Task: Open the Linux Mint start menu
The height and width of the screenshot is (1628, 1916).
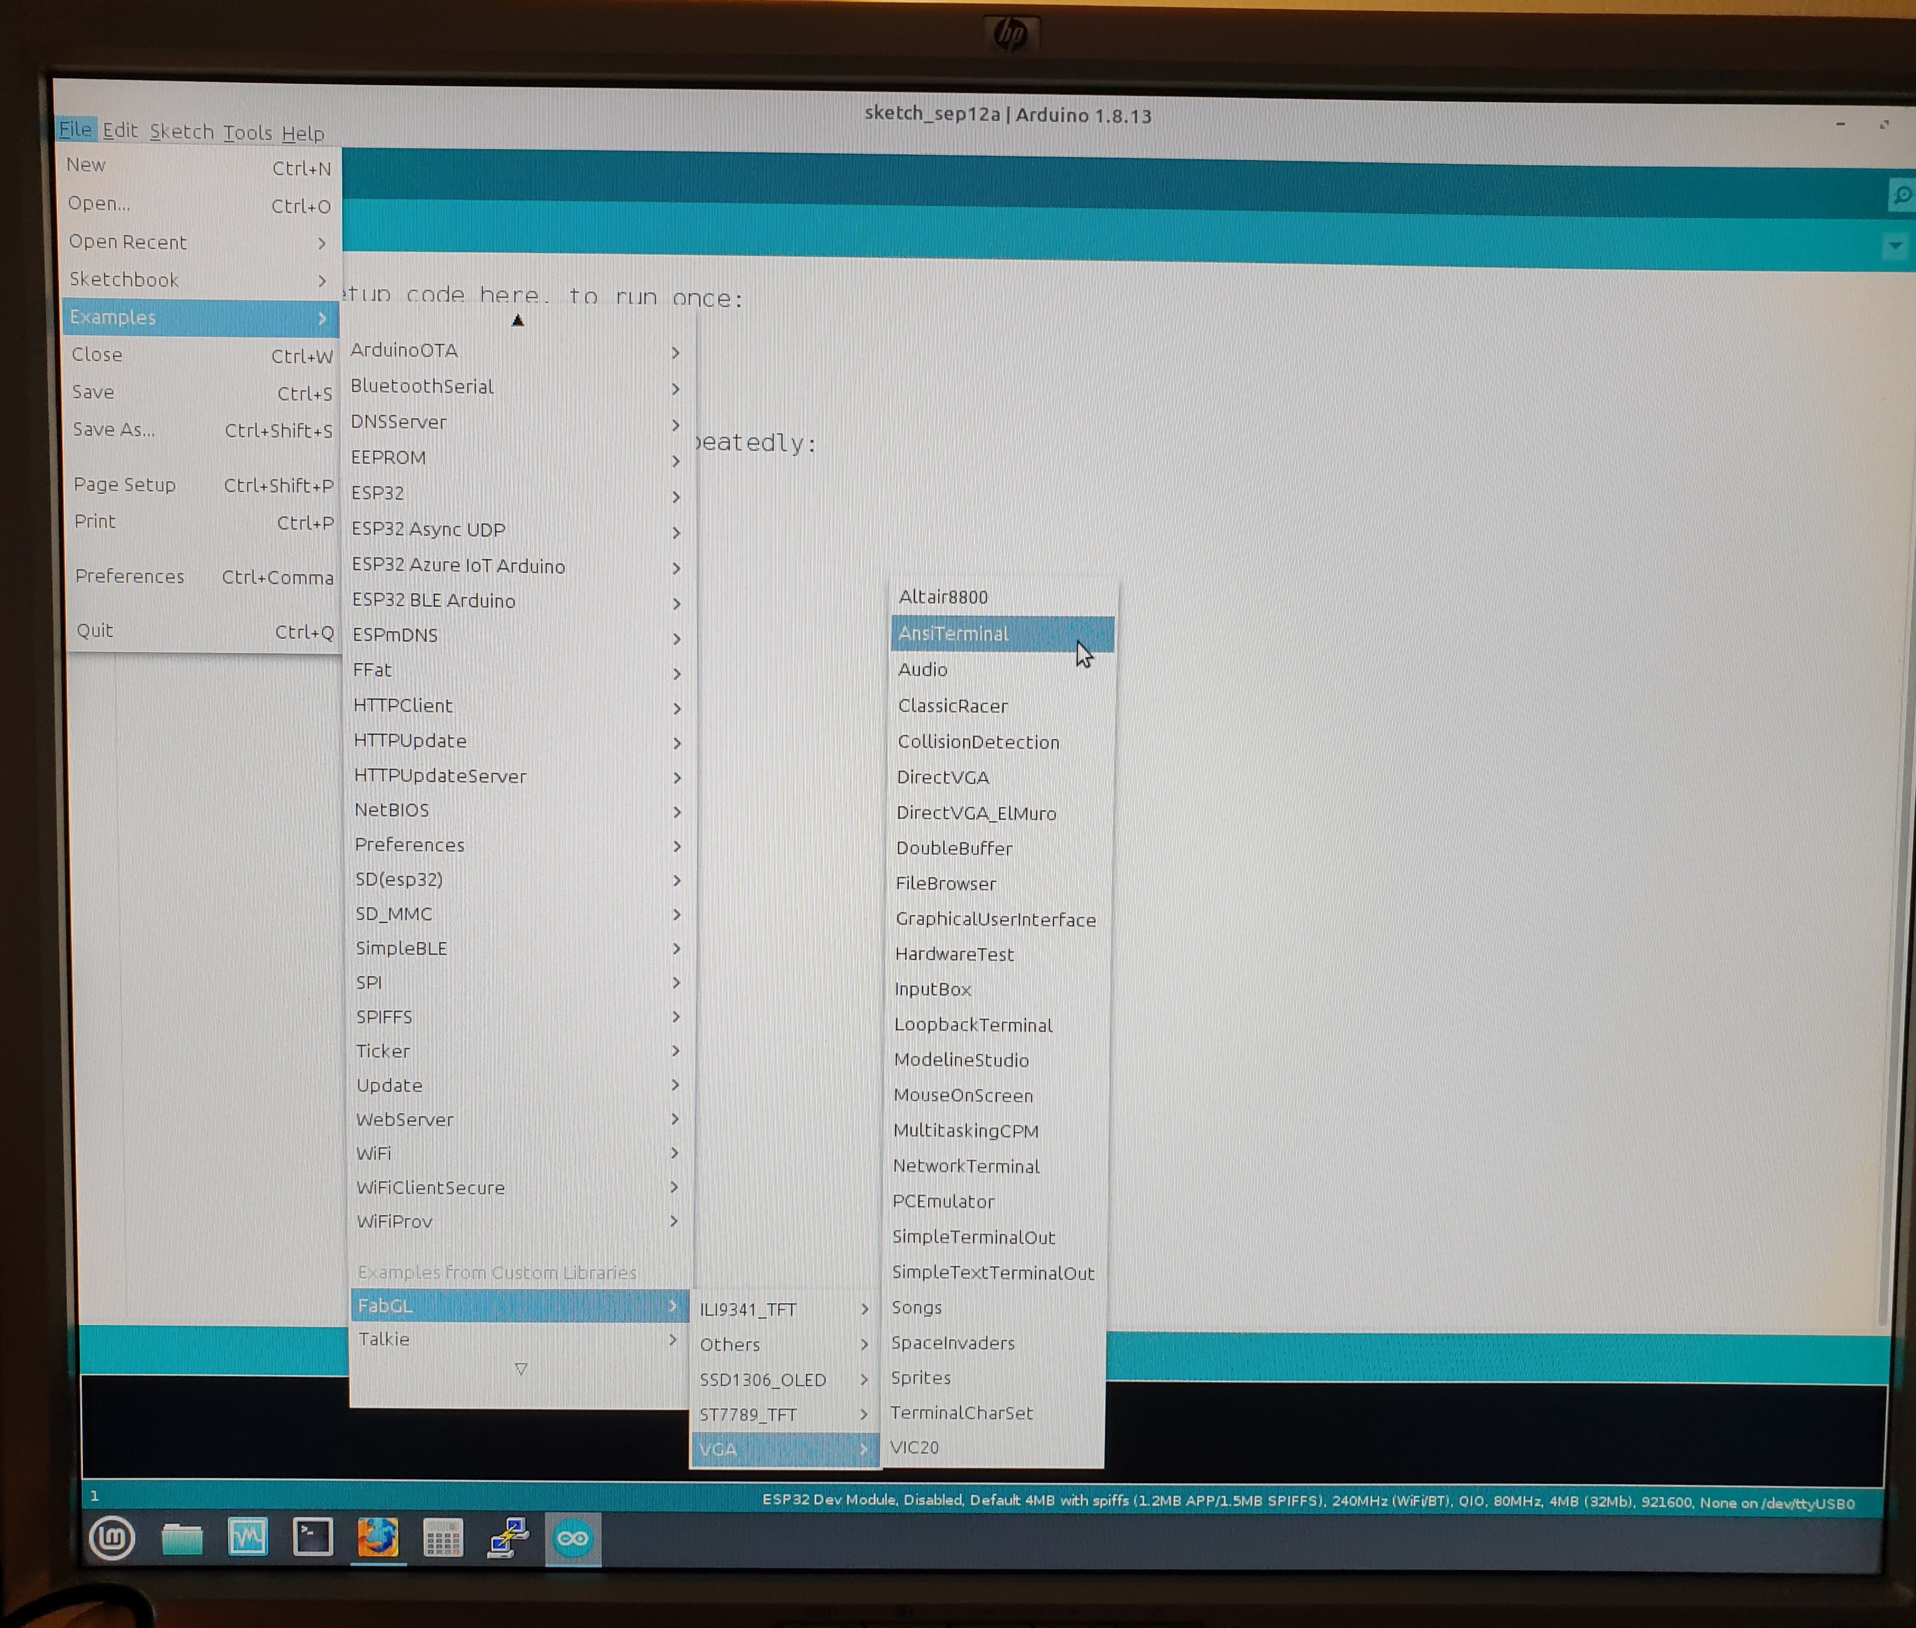Action: pyautogui.click(x=112, y=1537)
